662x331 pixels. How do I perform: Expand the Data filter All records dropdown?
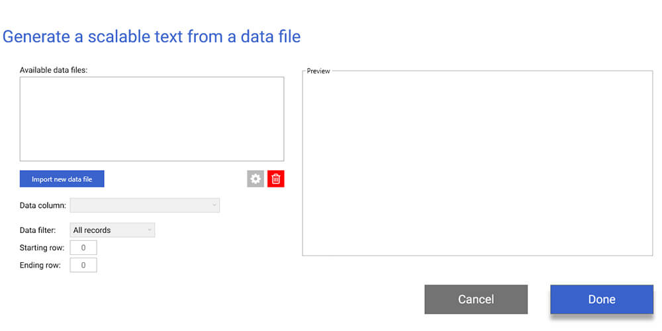point(112,230)
